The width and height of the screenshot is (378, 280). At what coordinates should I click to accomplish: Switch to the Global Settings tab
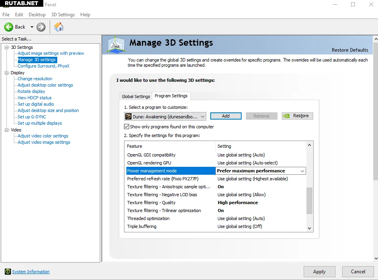click(x=136, y=97)
